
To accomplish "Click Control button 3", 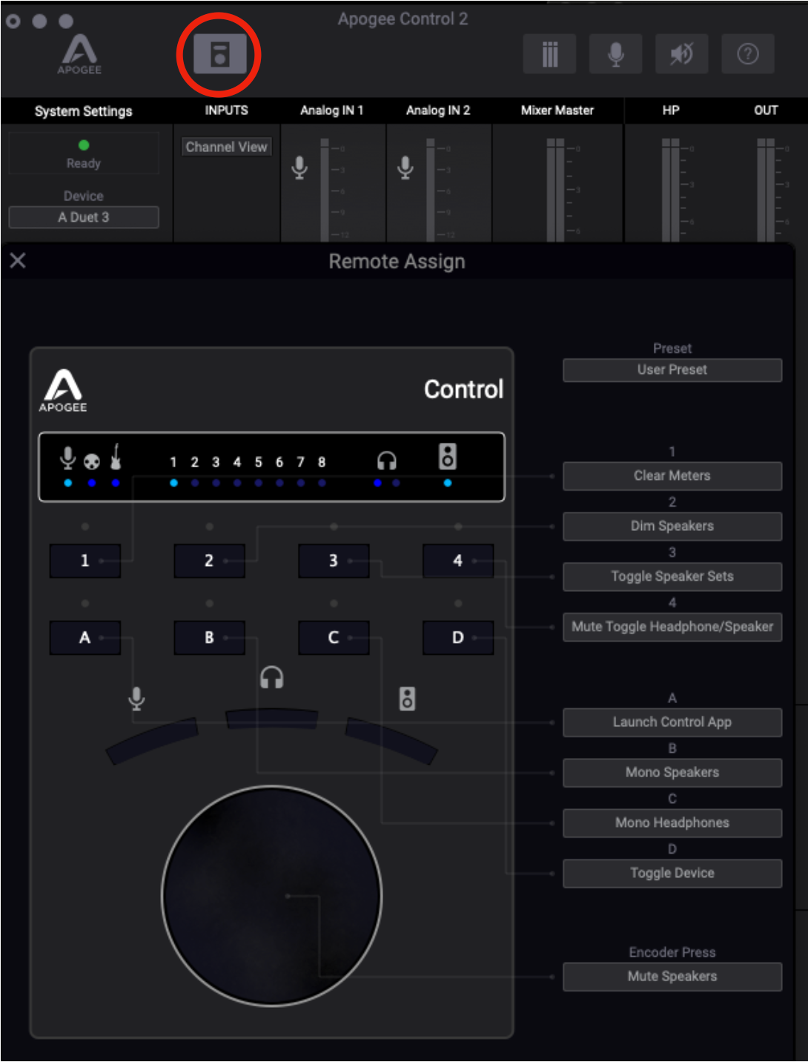I will [334, 561].
